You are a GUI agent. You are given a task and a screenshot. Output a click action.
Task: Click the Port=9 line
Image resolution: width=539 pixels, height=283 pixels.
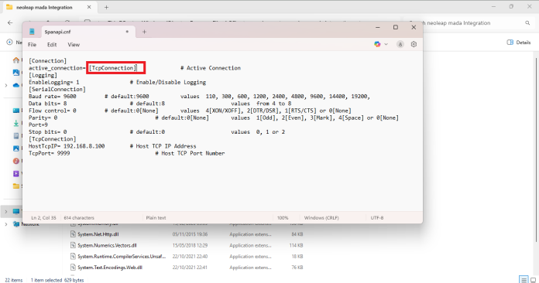pyautogui.click(x=38, y=124)
